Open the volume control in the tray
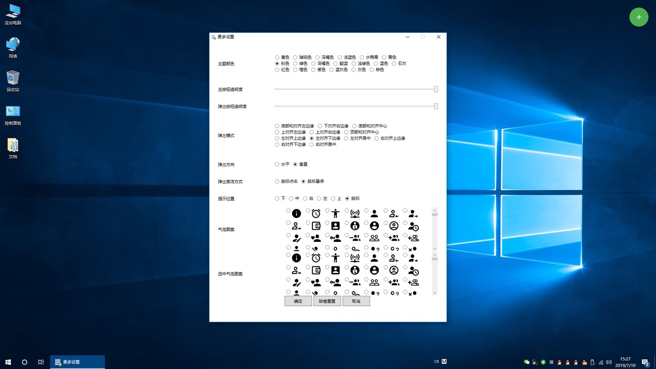Image resolution: width=656 pixels, height=369 pixels. tap(608, 362)
